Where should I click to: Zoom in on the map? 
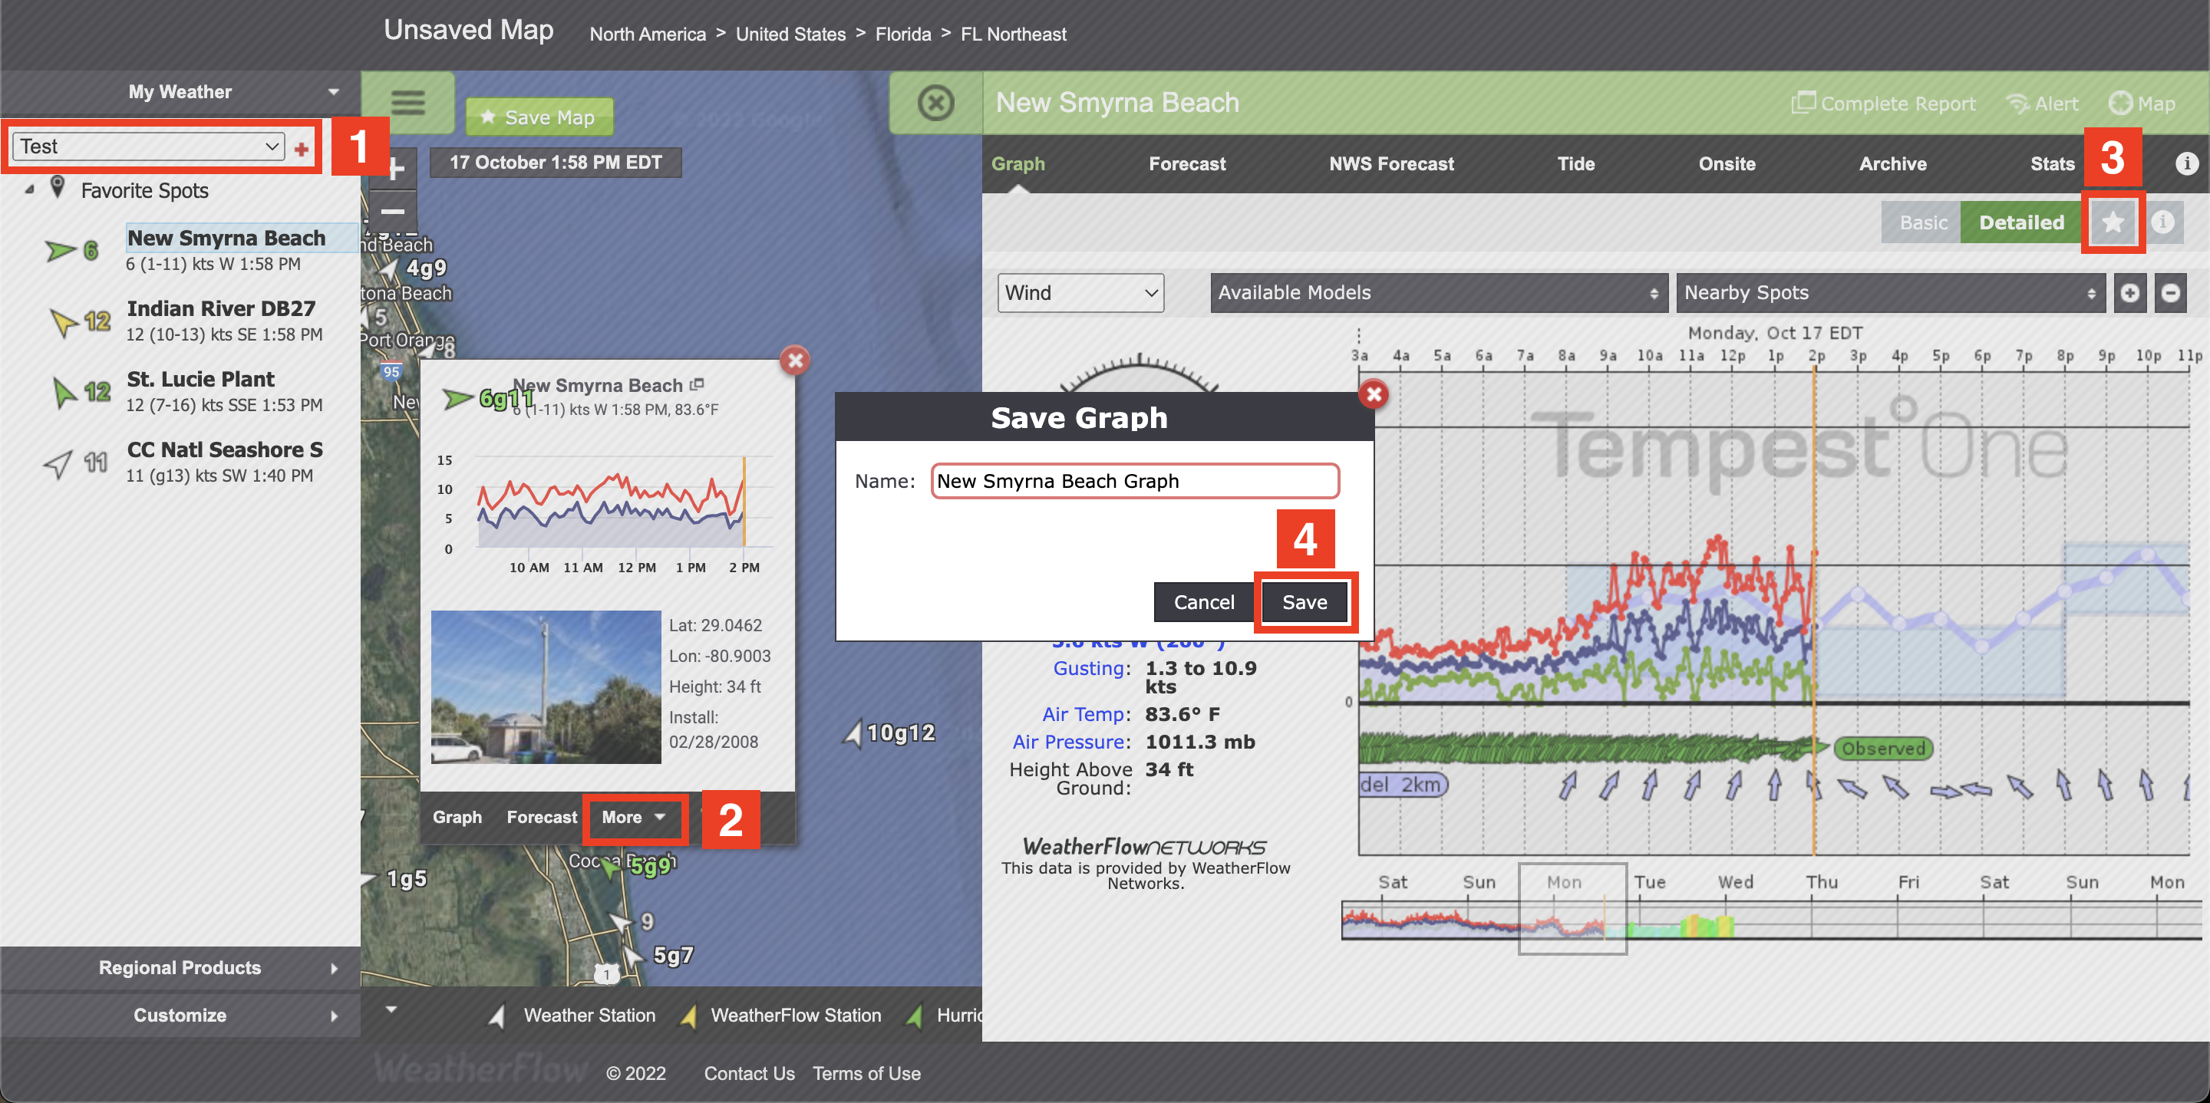tap(394, 169)
